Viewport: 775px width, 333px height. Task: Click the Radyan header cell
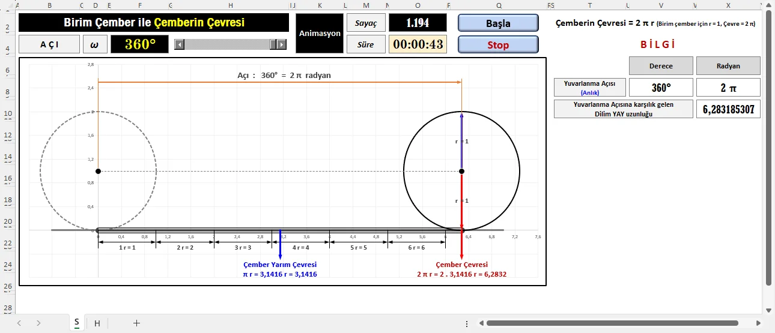(x=728, y=66)
